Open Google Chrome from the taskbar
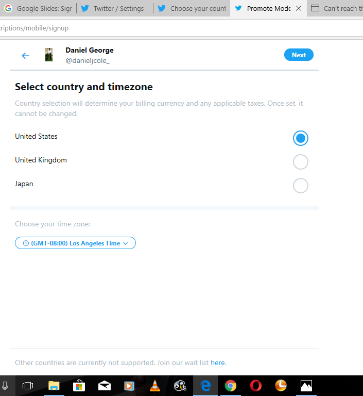The image size is (363, 396). 231,386
